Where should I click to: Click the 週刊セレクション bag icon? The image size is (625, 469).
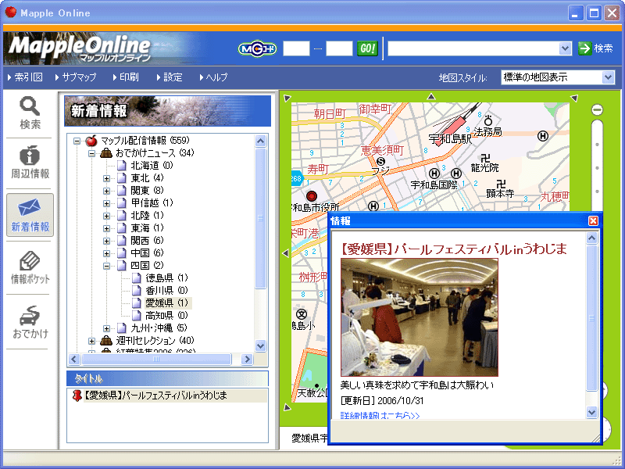point(106,341)
